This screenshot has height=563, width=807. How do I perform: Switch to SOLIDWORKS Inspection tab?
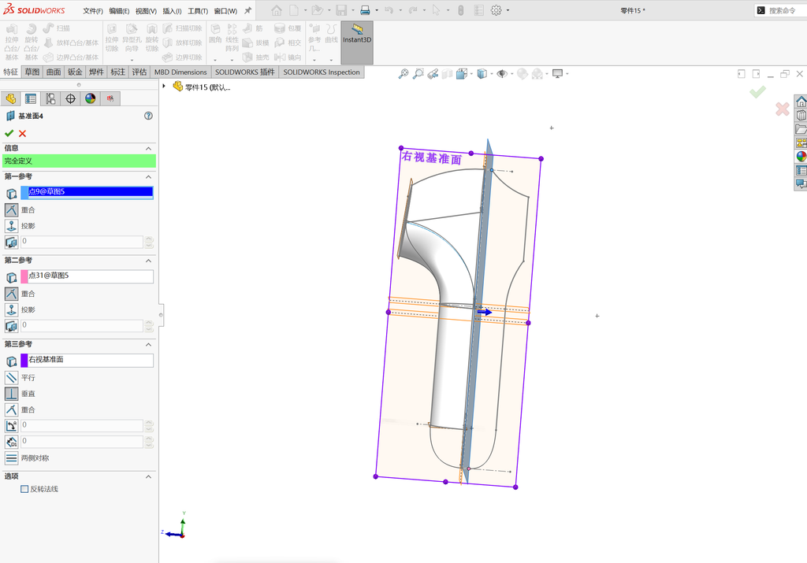(x=322, y=72)
